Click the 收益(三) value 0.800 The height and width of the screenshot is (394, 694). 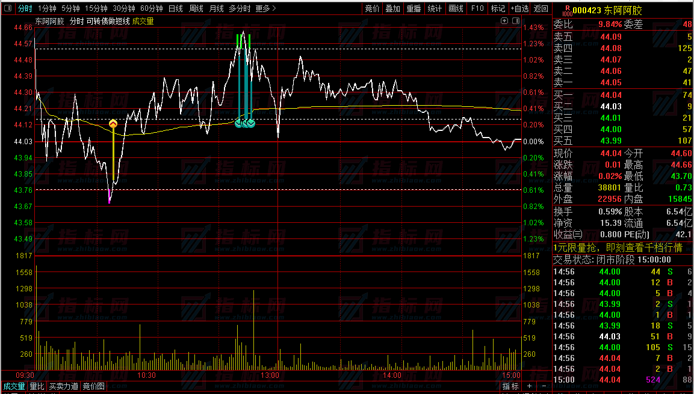(x=611, y=235)
